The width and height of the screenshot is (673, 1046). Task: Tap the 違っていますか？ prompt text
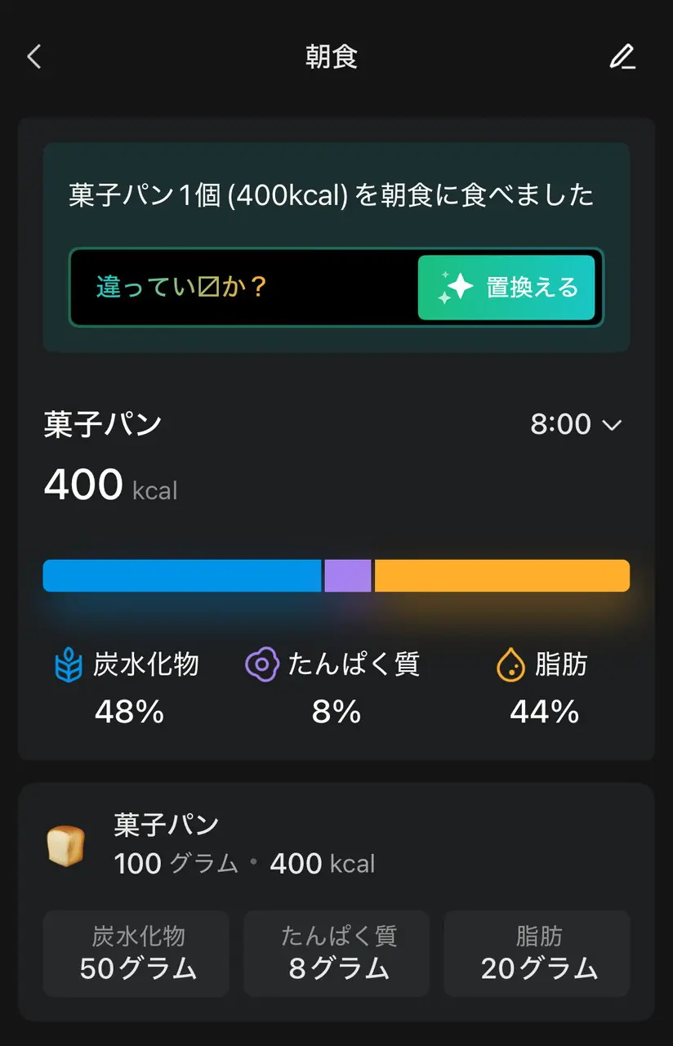pos(181,288)
